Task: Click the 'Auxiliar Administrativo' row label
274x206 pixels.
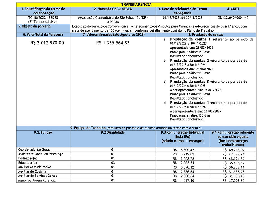Action: point(35,167)
